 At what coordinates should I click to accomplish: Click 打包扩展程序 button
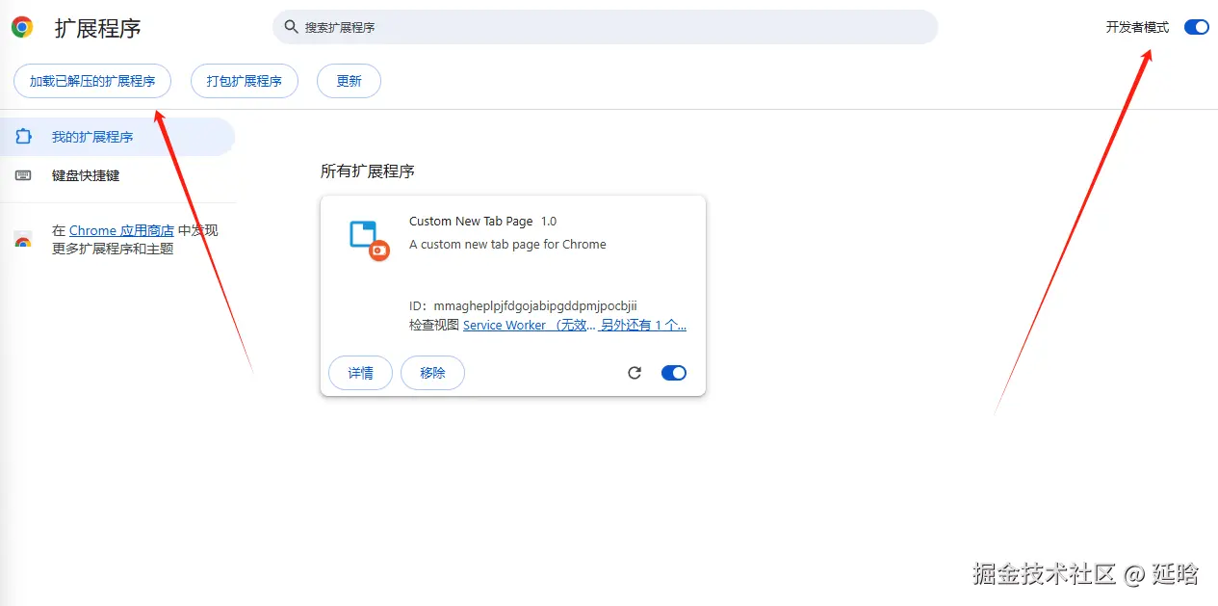(x=245, y=81)
